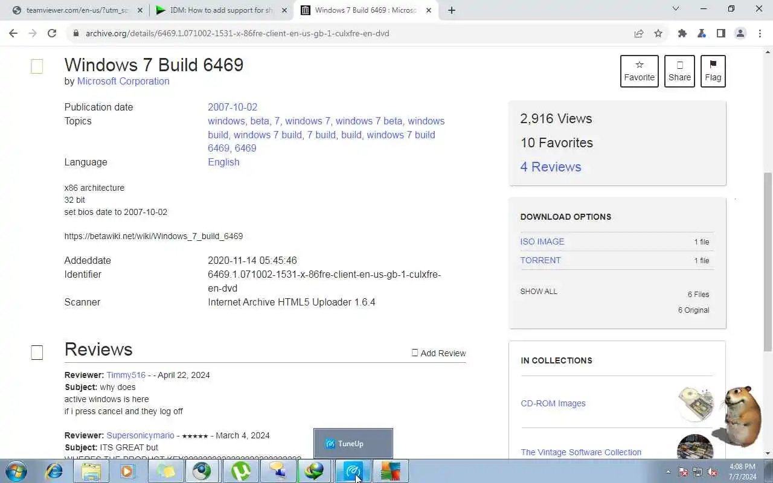Open the Windows Start menu
Screen dimensions: 773x483
coord(16,472)
